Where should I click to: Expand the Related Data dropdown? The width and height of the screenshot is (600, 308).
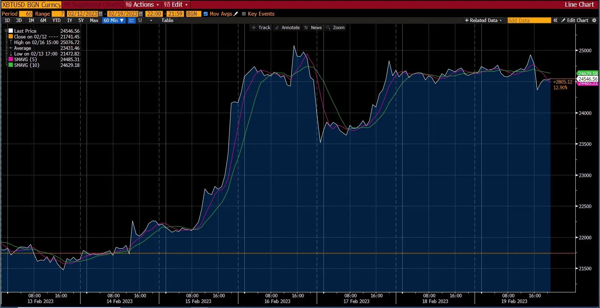[x=483, y=20]
